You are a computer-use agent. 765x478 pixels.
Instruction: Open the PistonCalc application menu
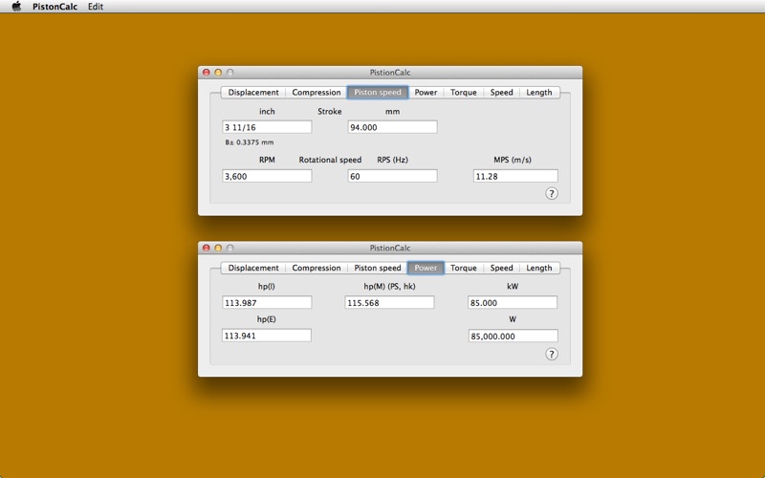tap(55, 7)
